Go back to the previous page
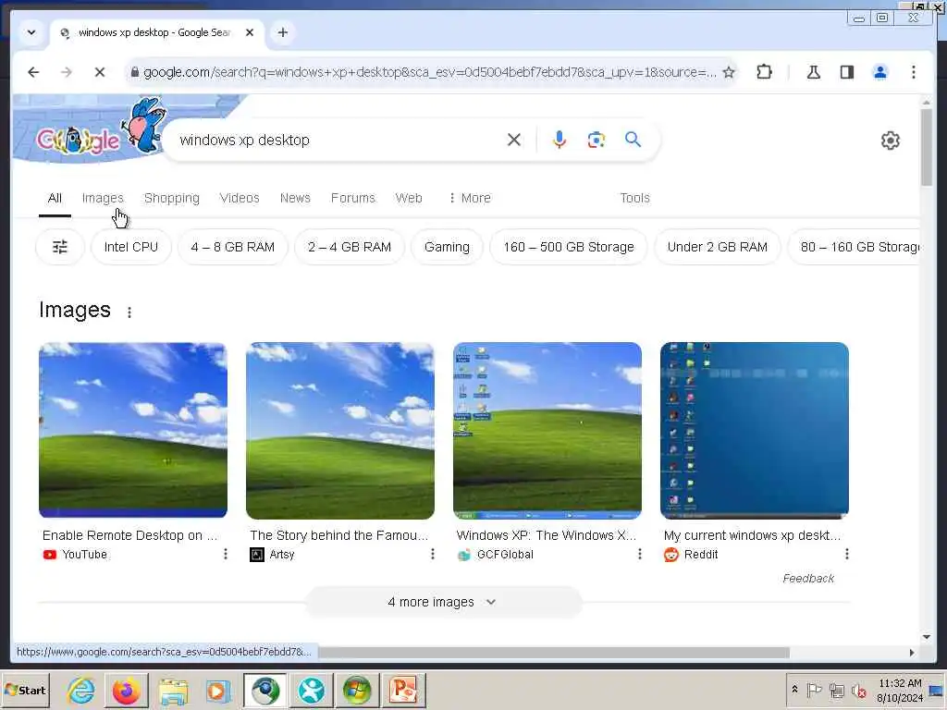 pyautogui.click(x=33, y=72)
